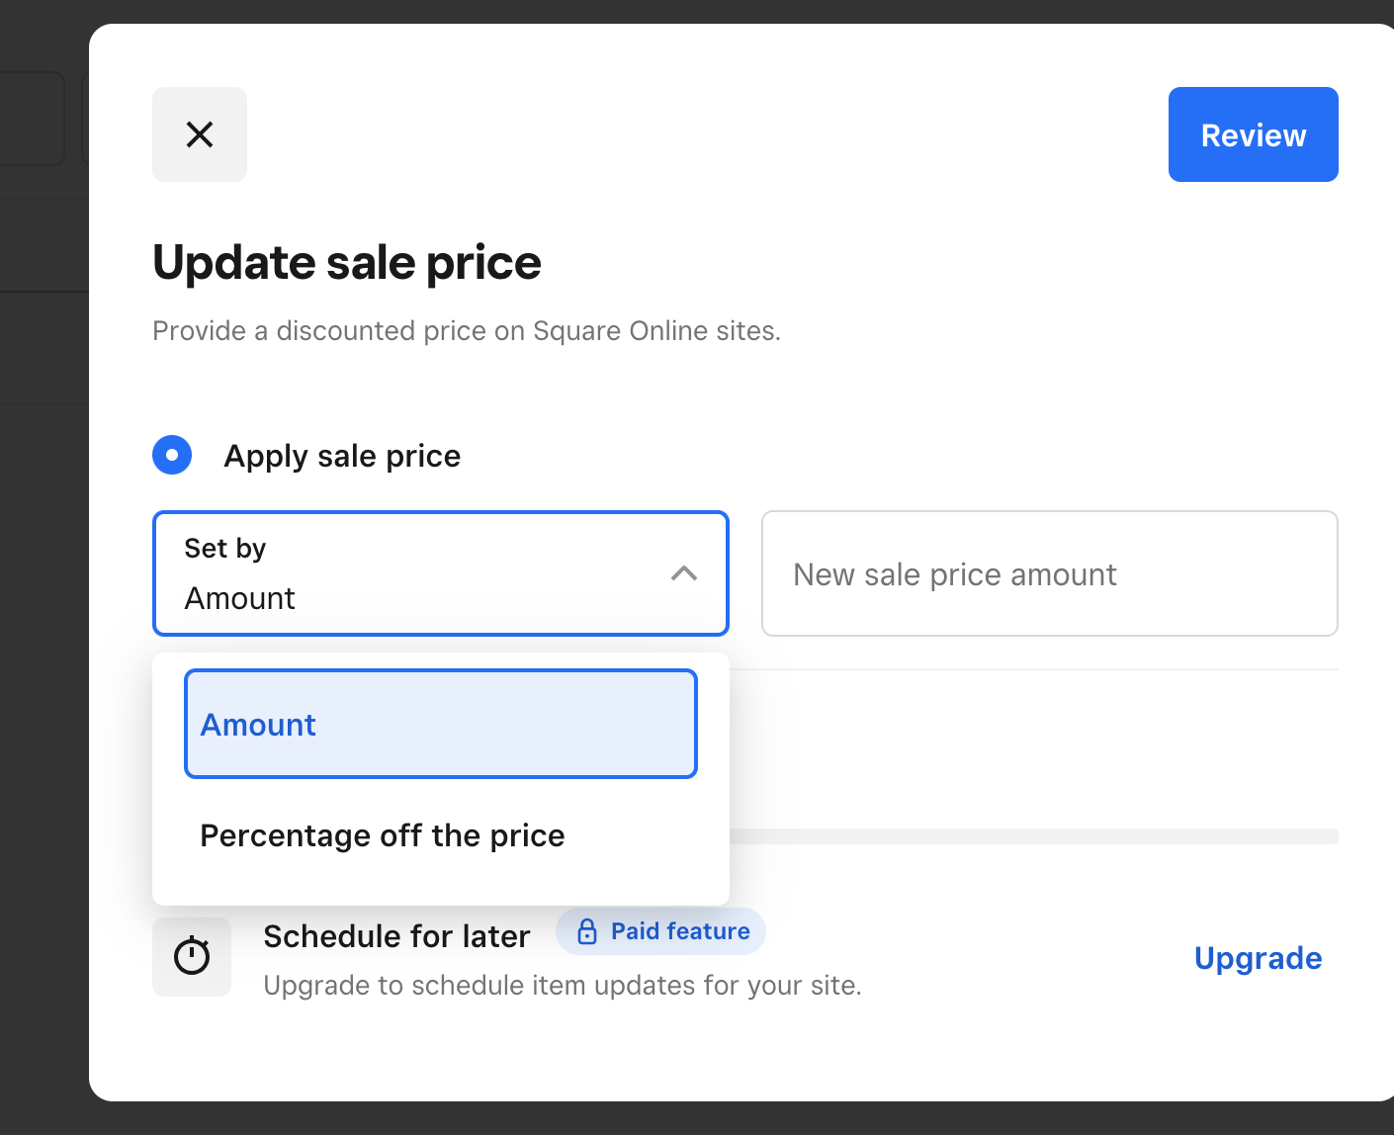The height and width of the screenshot is (1135, 1394).
Task: Click the Paid feature badge text
Action: 680,931
